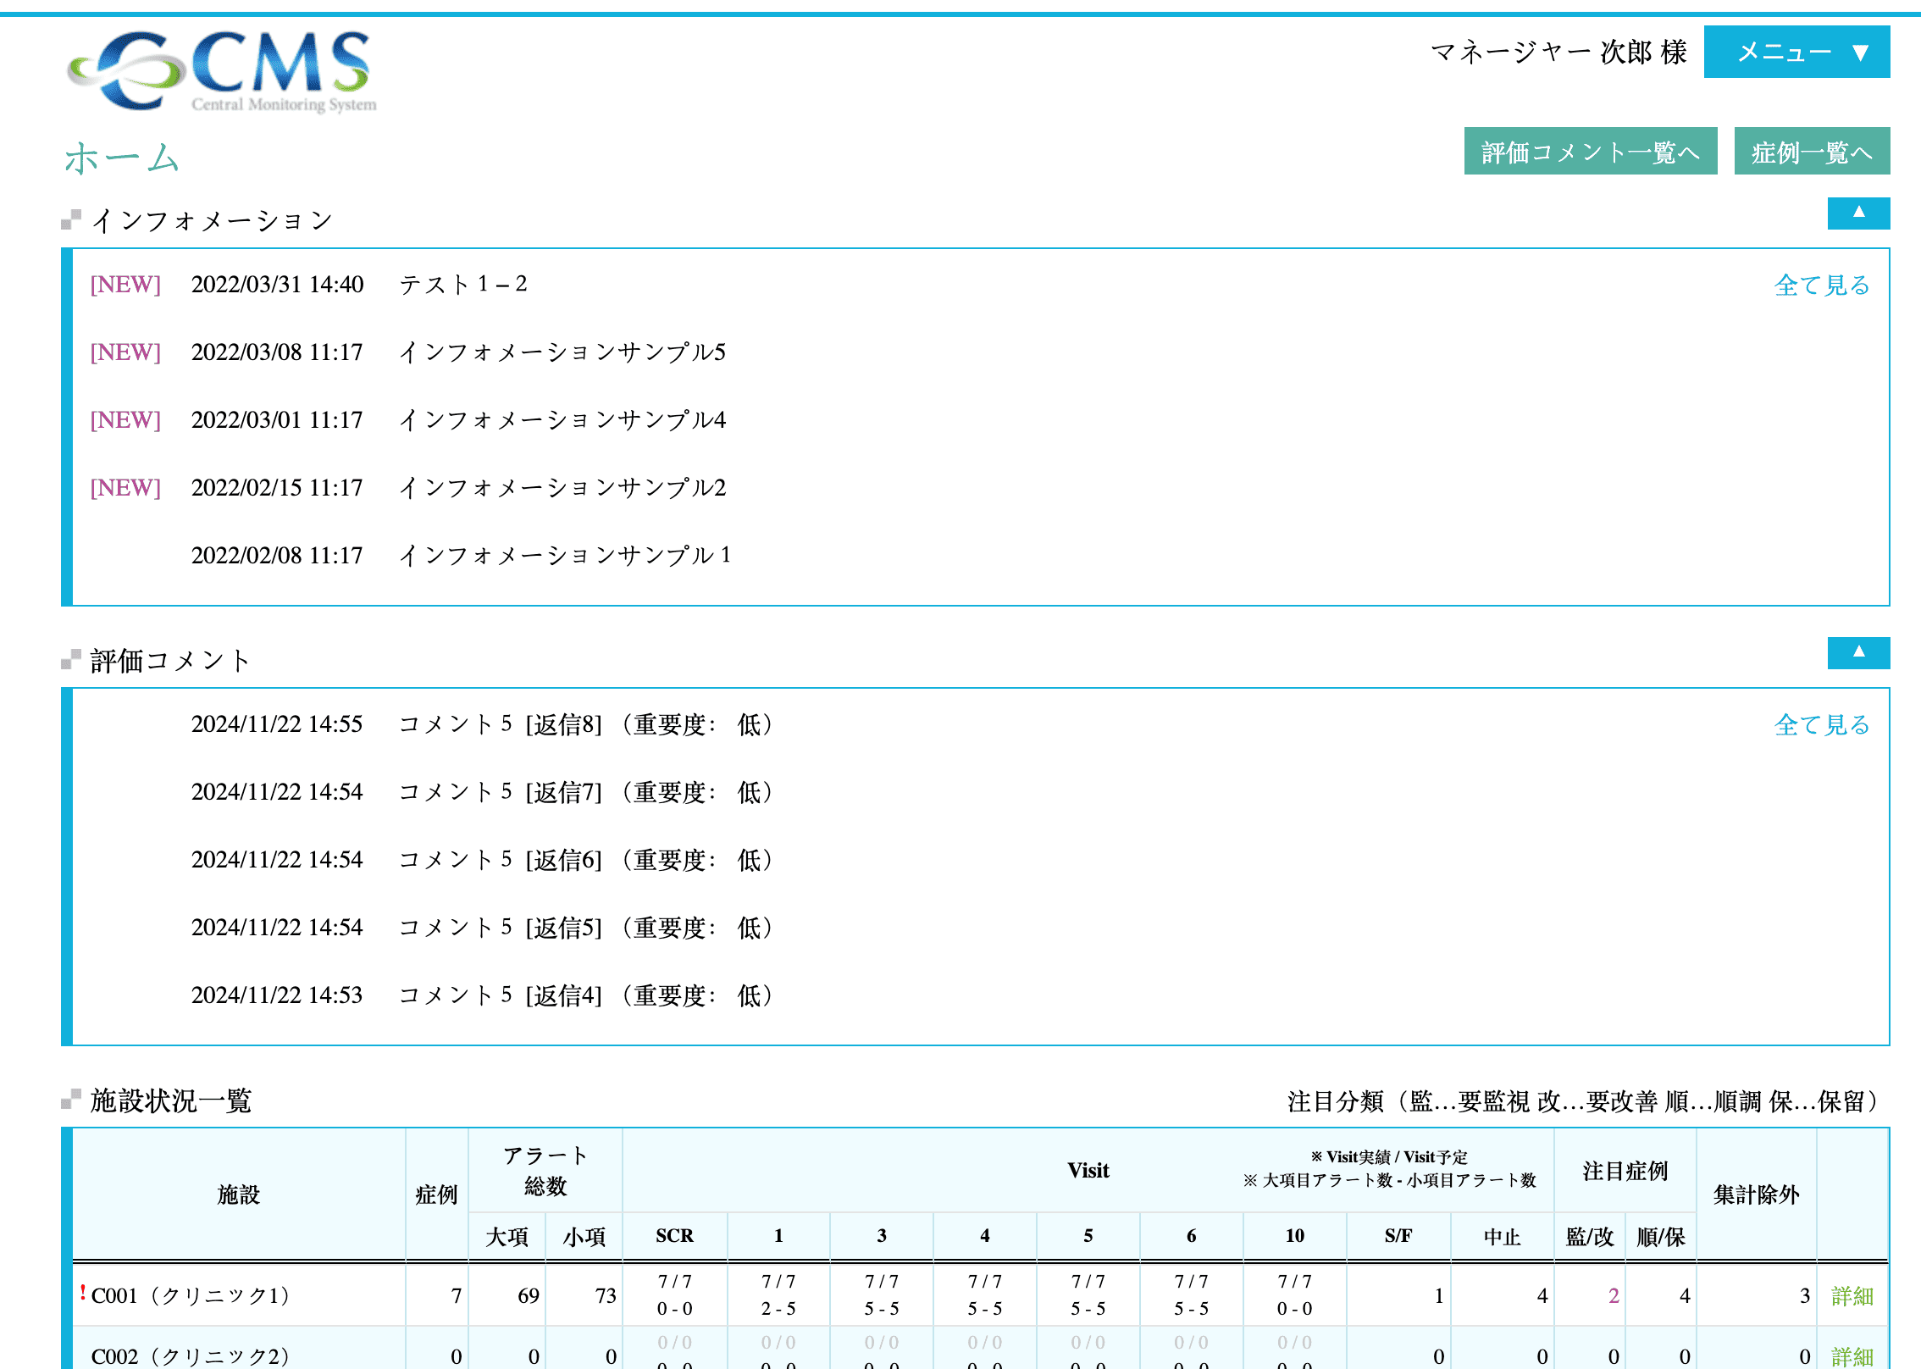The width and height of the screenshot is (1921, 1369).
Task: Collapse the 評価コメント section
Action: 1858,652
